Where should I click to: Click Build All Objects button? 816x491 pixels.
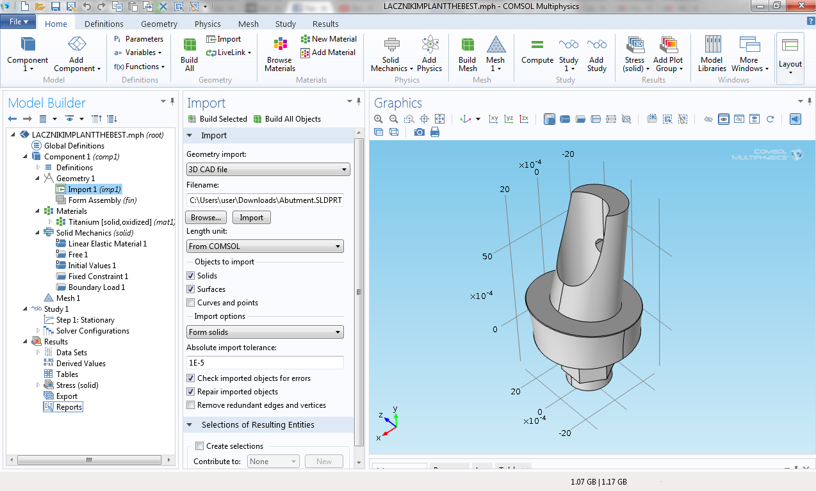coord(287,119)
